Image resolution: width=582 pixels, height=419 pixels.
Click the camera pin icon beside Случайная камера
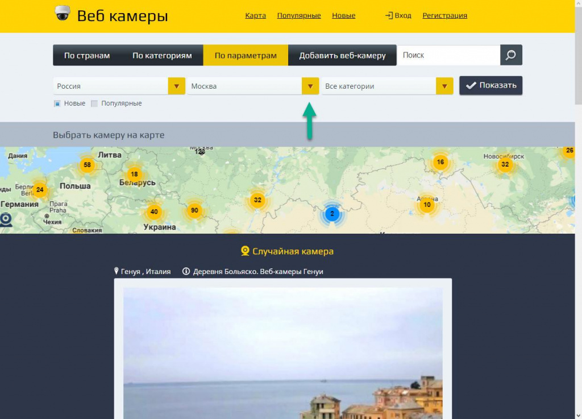[244, 251]
